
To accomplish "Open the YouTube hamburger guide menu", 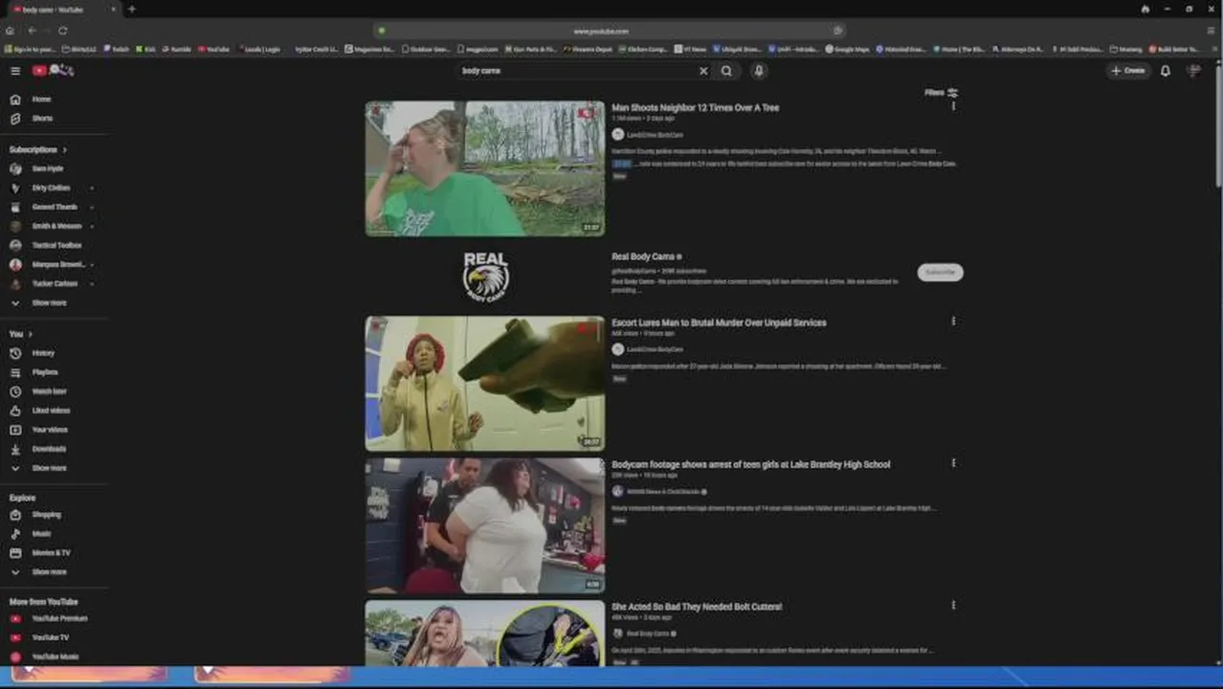I will (15, 71).
